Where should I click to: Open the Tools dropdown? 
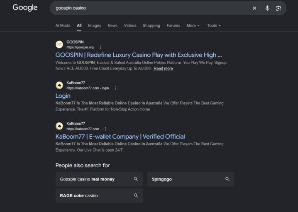214,26
